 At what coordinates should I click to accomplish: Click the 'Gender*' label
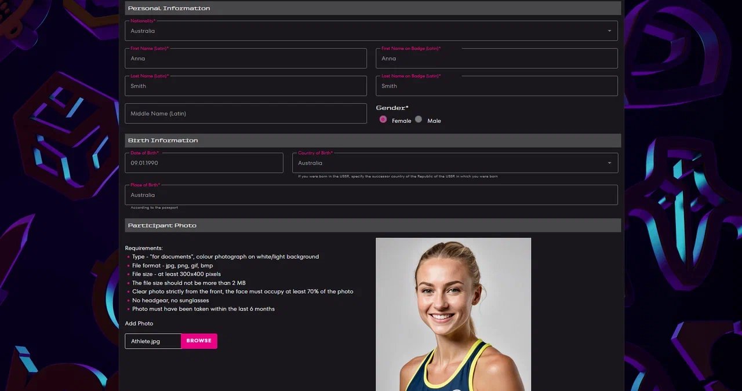tap(392, 108)
